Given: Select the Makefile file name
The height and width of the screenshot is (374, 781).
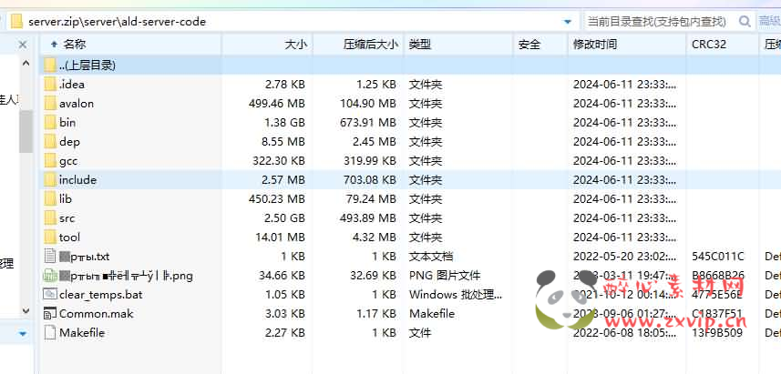Looking at the screenshot, I should [x=82, y=333].
